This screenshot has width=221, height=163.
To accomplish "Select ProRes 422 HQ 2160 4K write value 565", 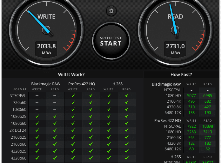I will click(191, 138).
